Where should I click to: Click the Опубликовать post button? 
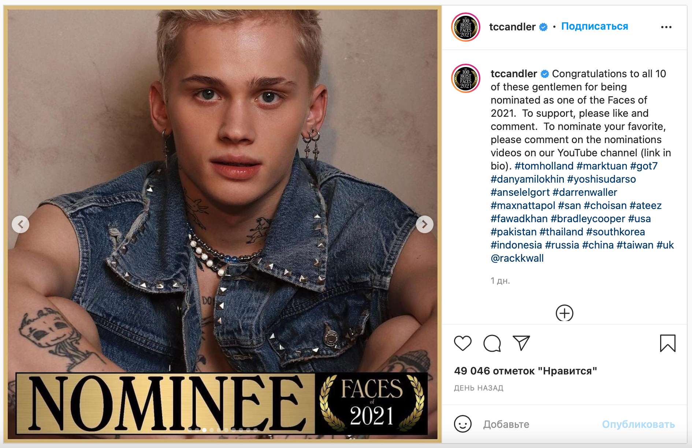click(638, 424)
